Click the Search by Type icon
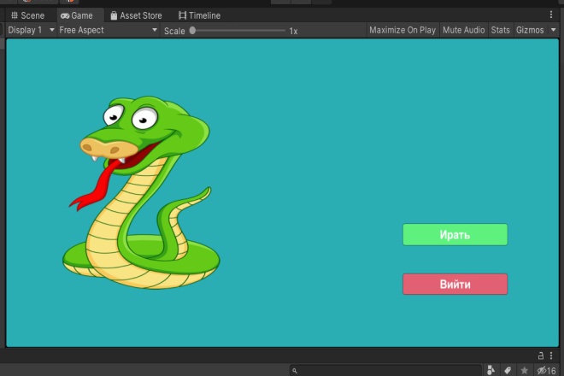This screenshot has width=564, height=376. point(491,370)
